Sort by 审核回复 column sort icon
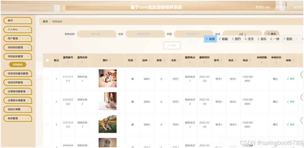Screen dimensions: 304x148 [262, 63]
